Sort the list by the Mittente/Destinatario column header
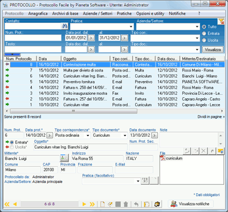Screen dimensions: 228x212 pyautogui.click(x=202, y=59)
